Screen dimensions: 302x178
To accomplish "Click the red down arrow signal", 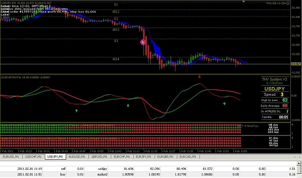I will 200,76.
